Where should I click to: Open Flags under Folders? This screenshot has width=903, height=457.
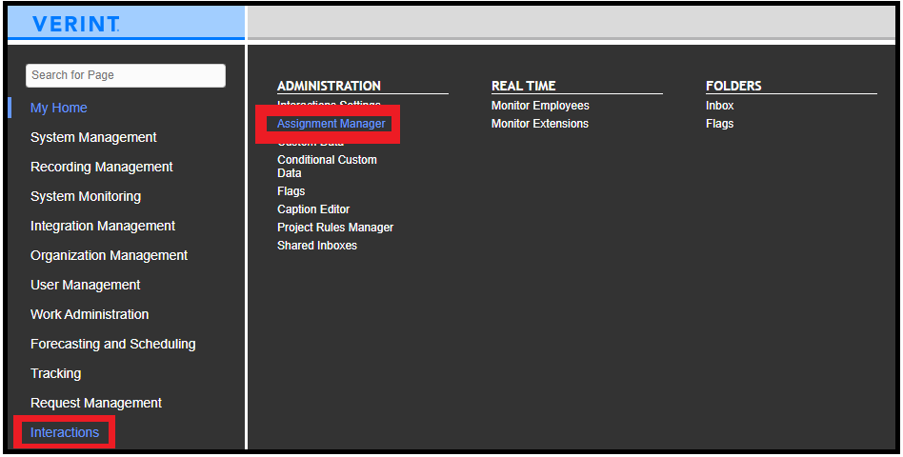(x=720, y=123)
